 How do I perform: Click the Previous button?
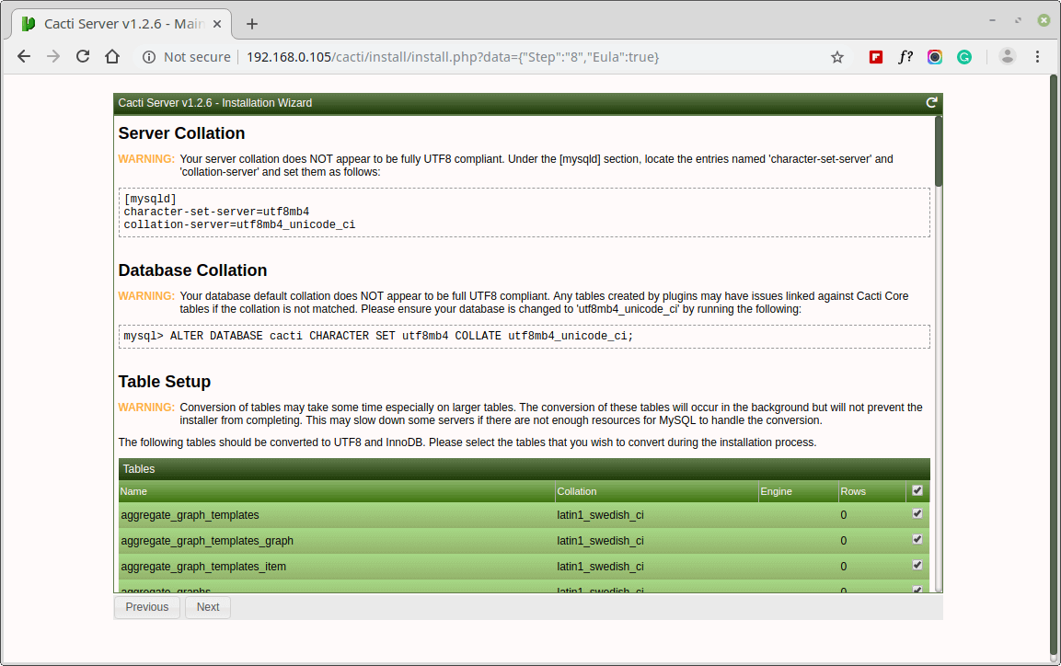[x=147, y=607]
